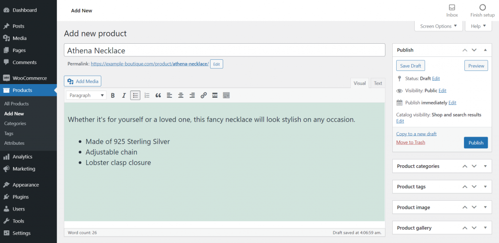
Task: Toggle the bulleted list button
Action: tap(135, 96)
